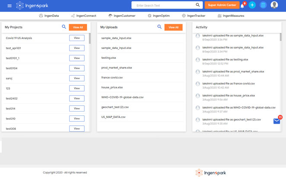The image size is (286, 179).
Task: View the test310 project
Action: point(77,118)
